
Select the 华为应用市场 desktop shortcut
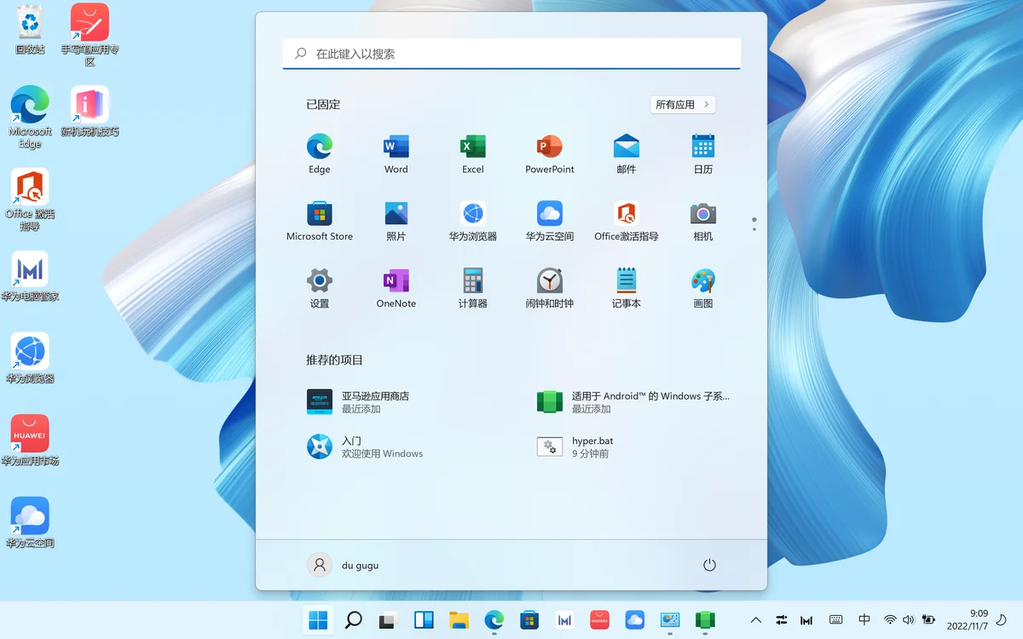(30, 440)
